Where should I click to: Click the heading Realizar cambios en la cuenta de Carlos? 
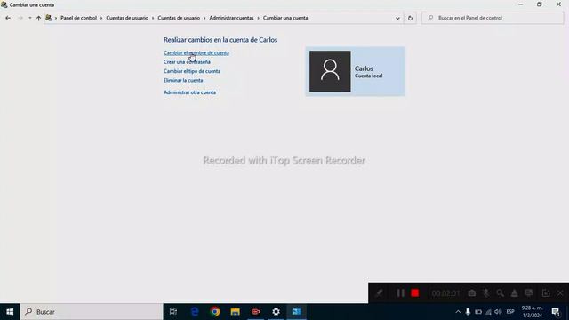click(220, 40)
